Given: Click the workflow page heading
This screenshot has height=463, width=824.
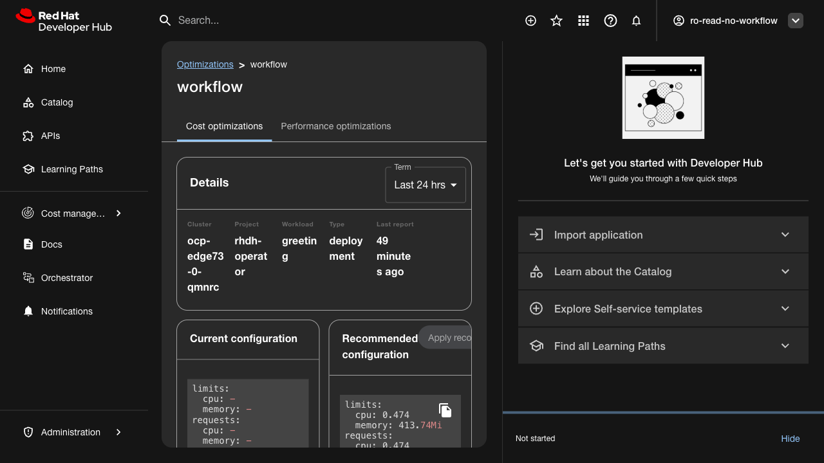Looking at the screenshot, I should [210, 87].
